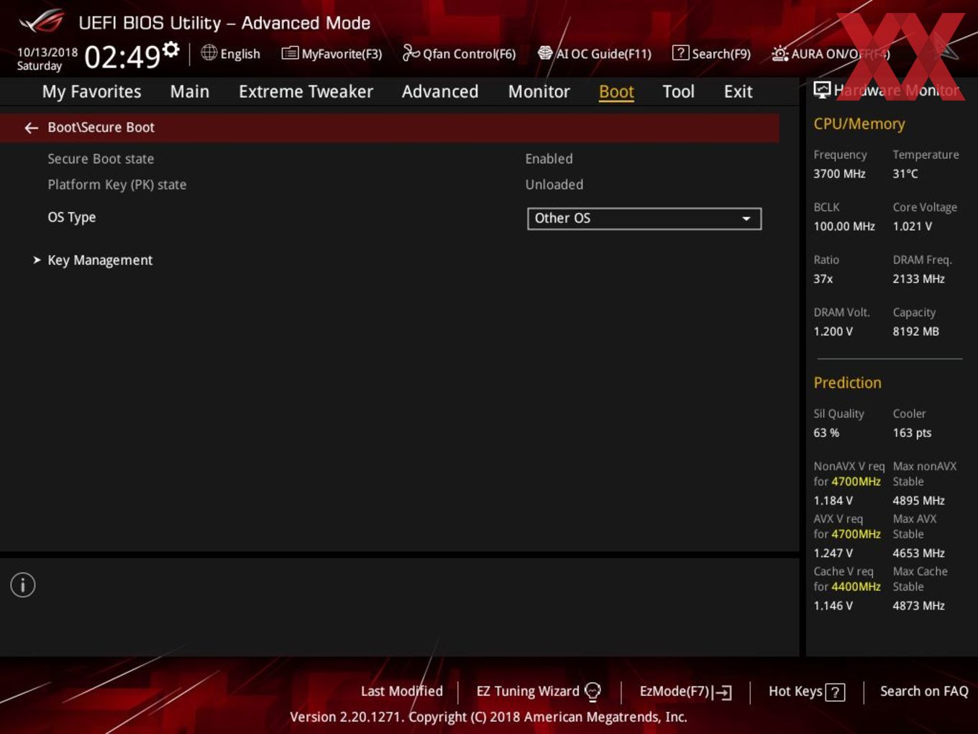Click the AURA light bulb icon
This screenshot has width=978, height=734.
click(x=780, y=53)
